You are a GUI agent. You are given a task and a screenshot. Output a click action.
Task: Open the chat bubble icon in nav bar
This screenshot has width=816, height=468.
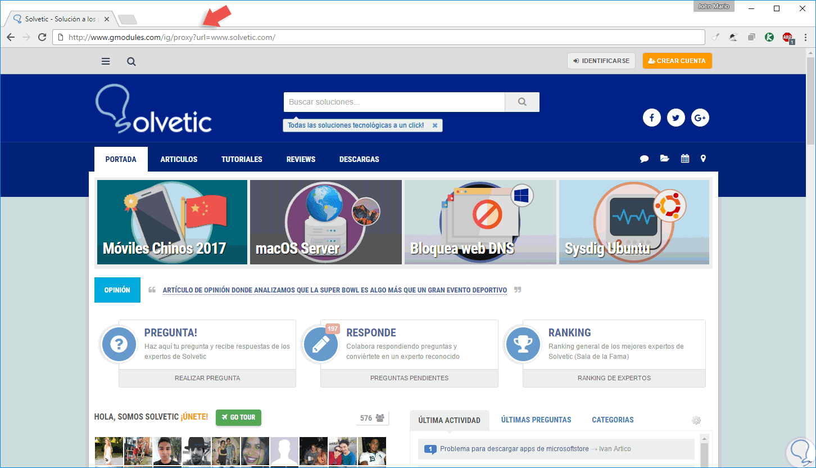tap(645, 159)
